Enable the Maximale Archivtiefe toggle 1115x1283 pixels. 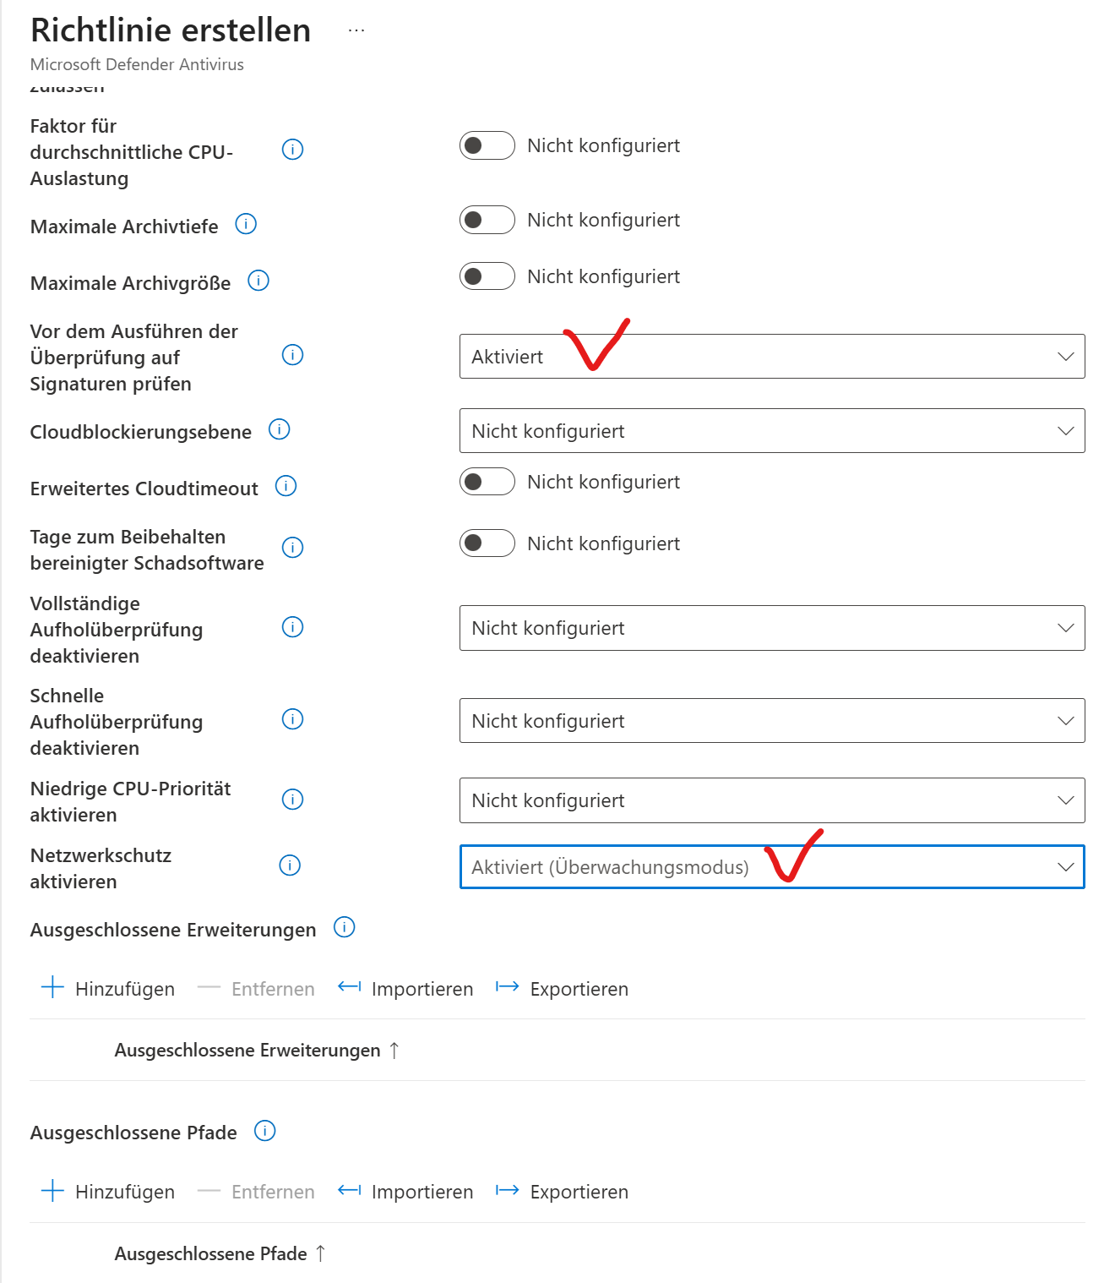pyautogui.click(x=487, y=220)
